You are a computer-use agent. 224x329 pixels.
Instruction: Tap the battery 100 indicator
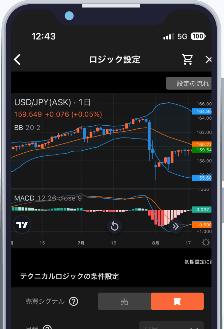tap(198, 36)
